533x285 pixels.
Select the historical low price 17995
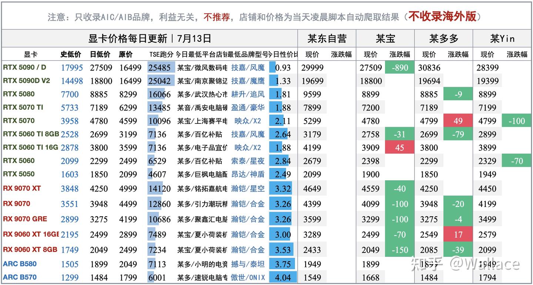[72, 68]
